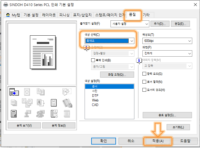Select the 피니싱 tab
This screenshot has width=200, height=148.
coord(64,15)
